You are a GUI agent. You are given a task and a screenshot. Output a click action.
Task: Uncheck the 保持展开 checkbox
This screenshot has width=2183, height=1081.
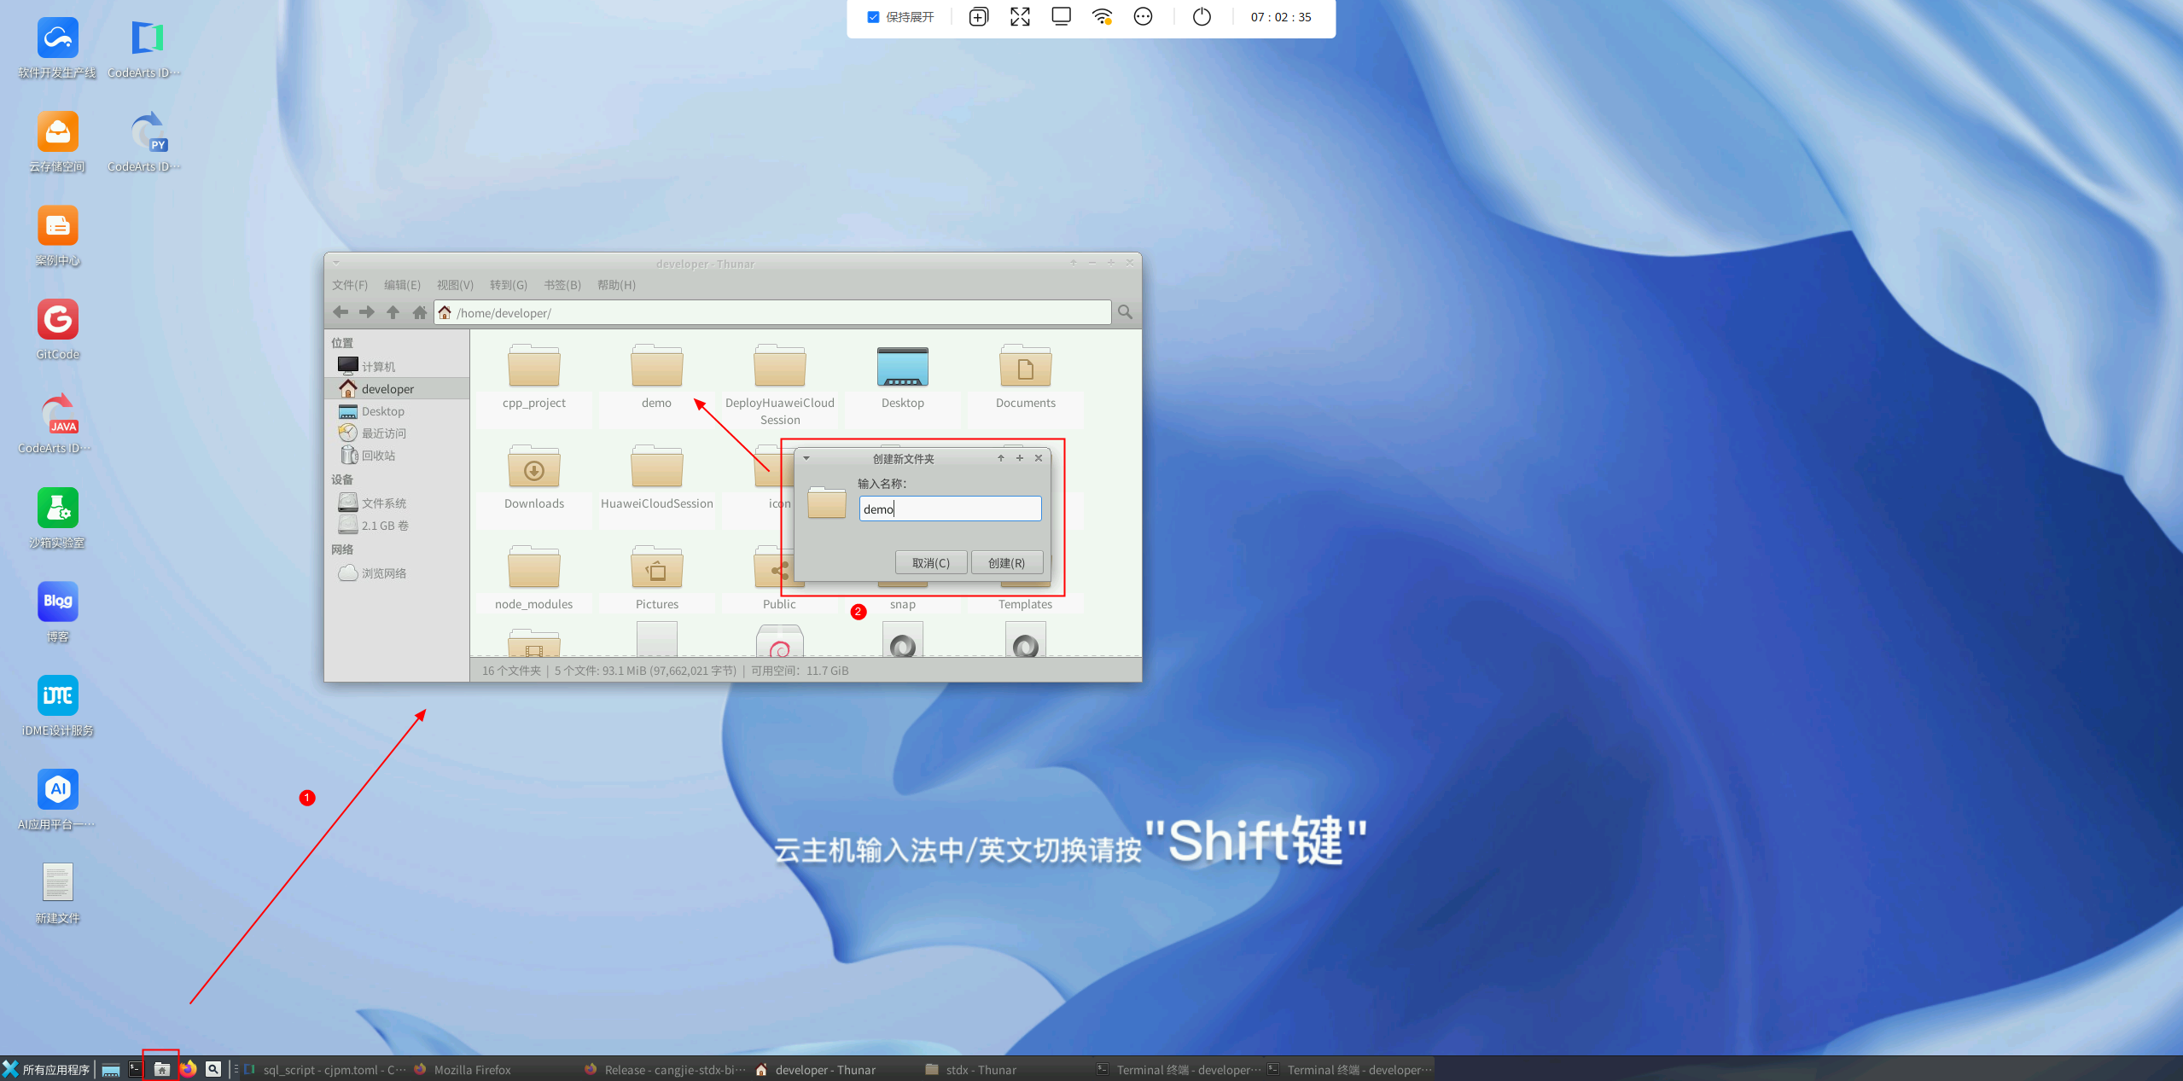[x=873, y=17]
